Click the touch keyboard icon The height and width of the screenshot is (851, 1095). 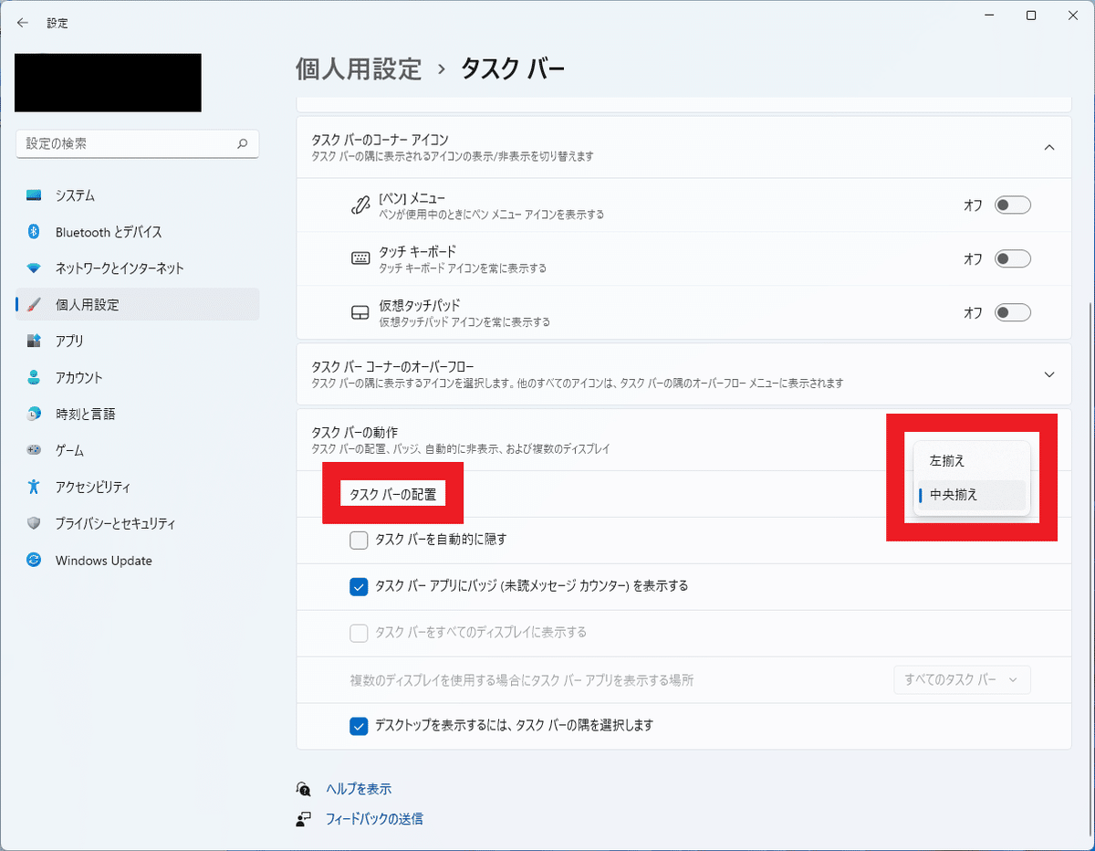(x=360, y=258)
